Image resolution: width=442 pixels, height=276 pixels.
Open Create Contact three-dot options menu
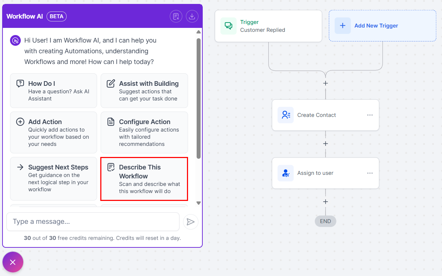tap(370, 115)
